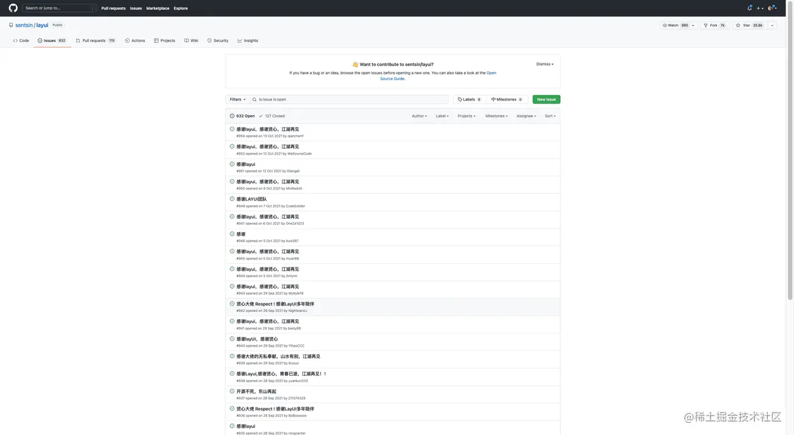The width and height of the screenshot is (794, 435).
Task: Switch to the Actions tab
Action: (x=135, y=41)
